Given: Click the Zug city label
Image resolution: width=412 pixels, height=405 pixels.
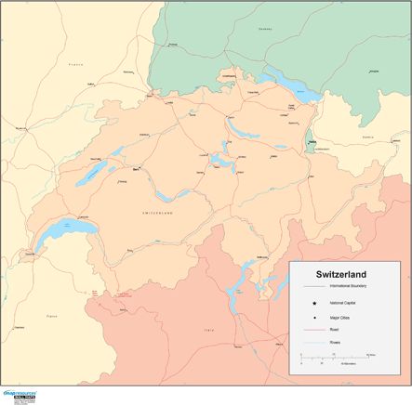Looking at the screenshot, I should [230, 141].
